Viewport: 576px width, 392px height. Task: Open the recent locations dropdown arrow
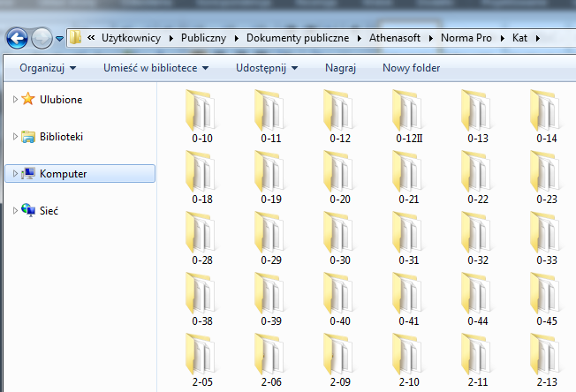coord(59,39)
